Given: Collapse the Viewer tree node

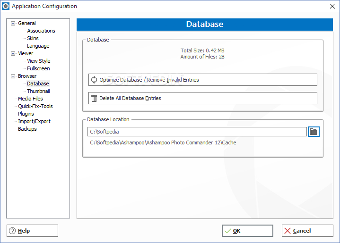Looking at the screenshot, I should 13,53.
